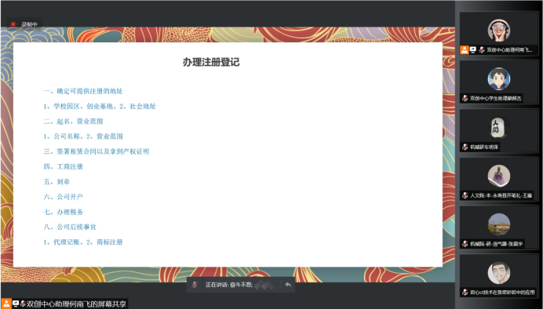Click line 八、公司后续事宜
Screen dimensions: 543x309
point(70,227)
